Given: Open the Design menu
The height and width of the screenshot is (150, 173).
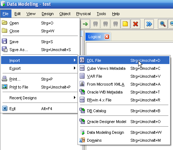Looking at the screenshot, I should tap(48, 14).
